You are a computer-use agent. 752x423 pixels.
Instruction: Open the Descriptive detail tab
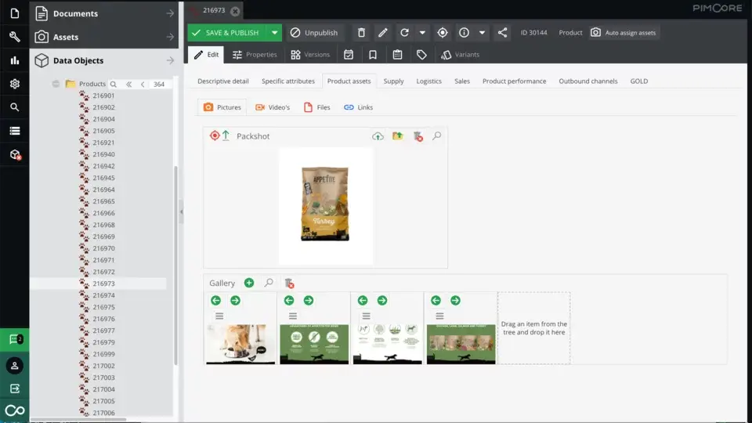coord(223,81)
